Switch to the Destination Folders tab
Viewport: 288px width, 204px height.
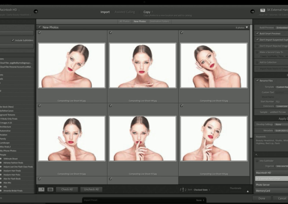click(159, 21)
